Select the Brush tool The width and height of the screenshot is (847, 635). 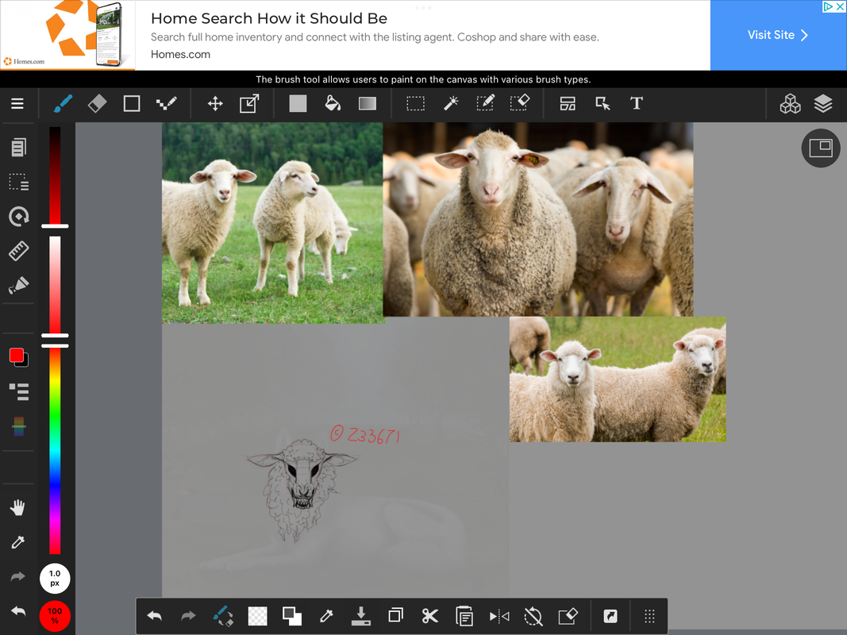(x=63, y=103)
